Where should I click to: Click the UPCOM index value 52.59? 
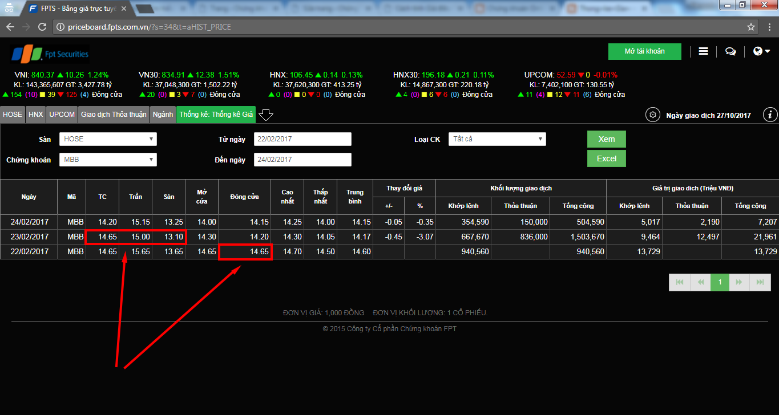pos(566,75)
